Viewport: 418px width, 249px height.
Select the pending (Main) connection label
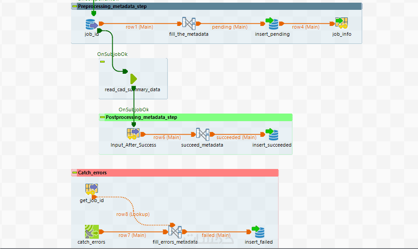(229, 27)
